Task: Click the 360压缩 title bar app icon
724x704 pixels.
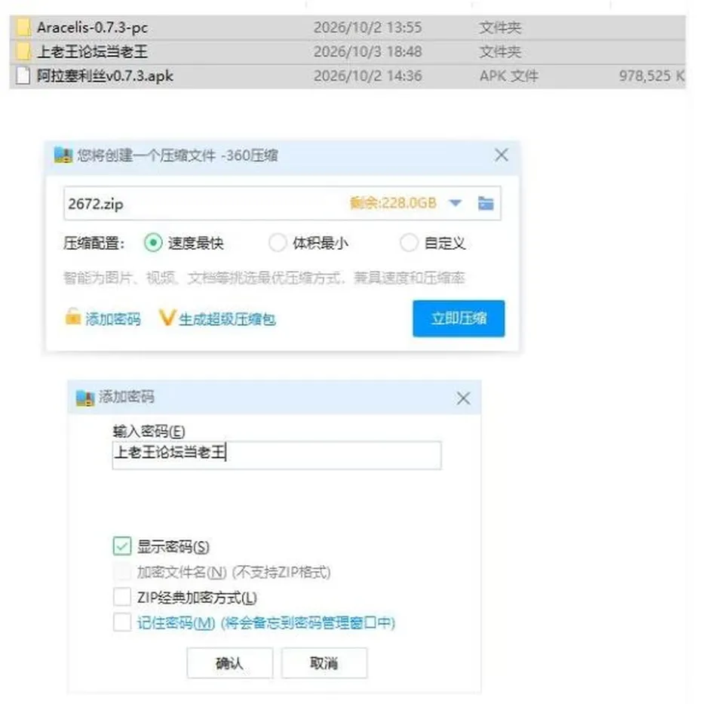Action: pyautogui.click(x=63, y=155)
